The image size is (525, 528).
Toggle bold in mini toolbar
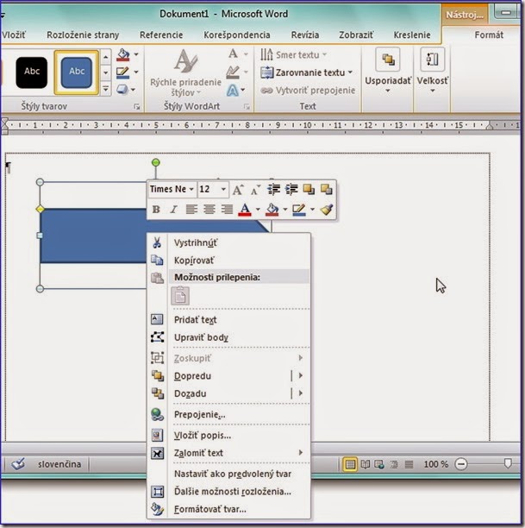tap(156, 210)
